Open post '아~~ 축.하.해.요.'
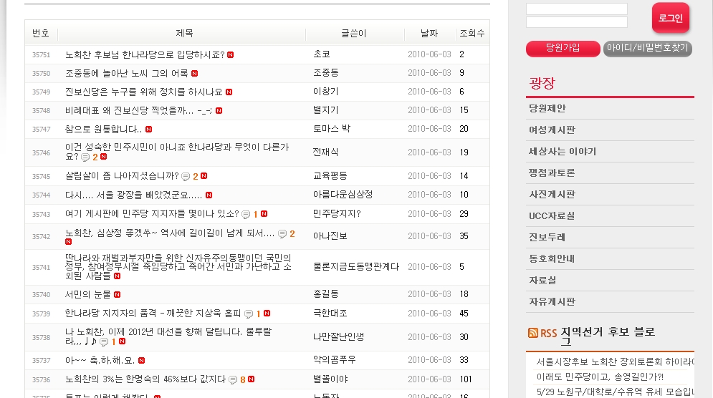Screen dimensions: 713x398 click(x=100, y=361)
